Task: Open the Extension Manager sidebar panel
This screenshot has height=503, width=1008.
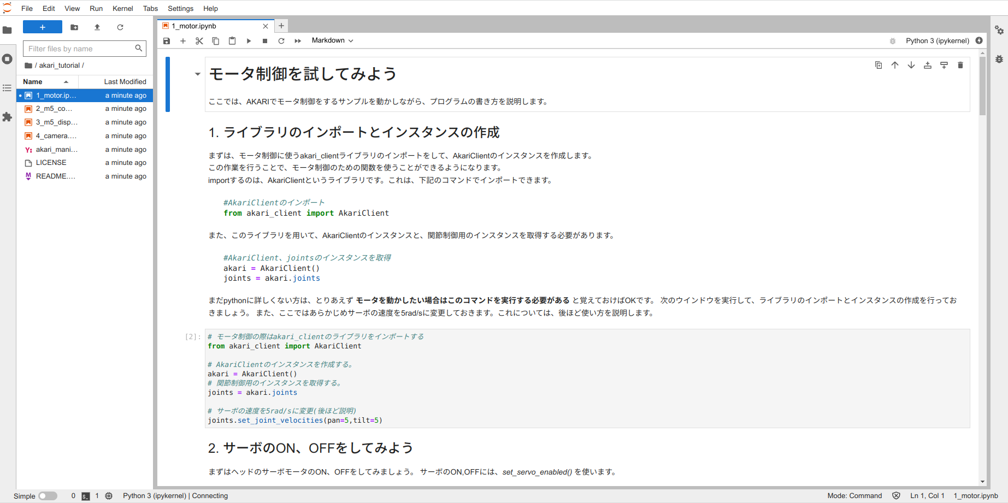Action: (x=7, y=117)
